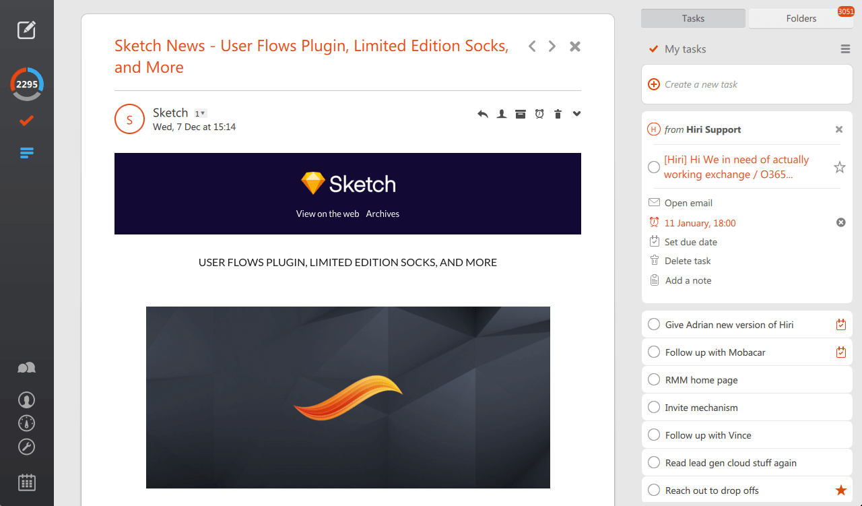Click Set due date

[x=691, y=242]
